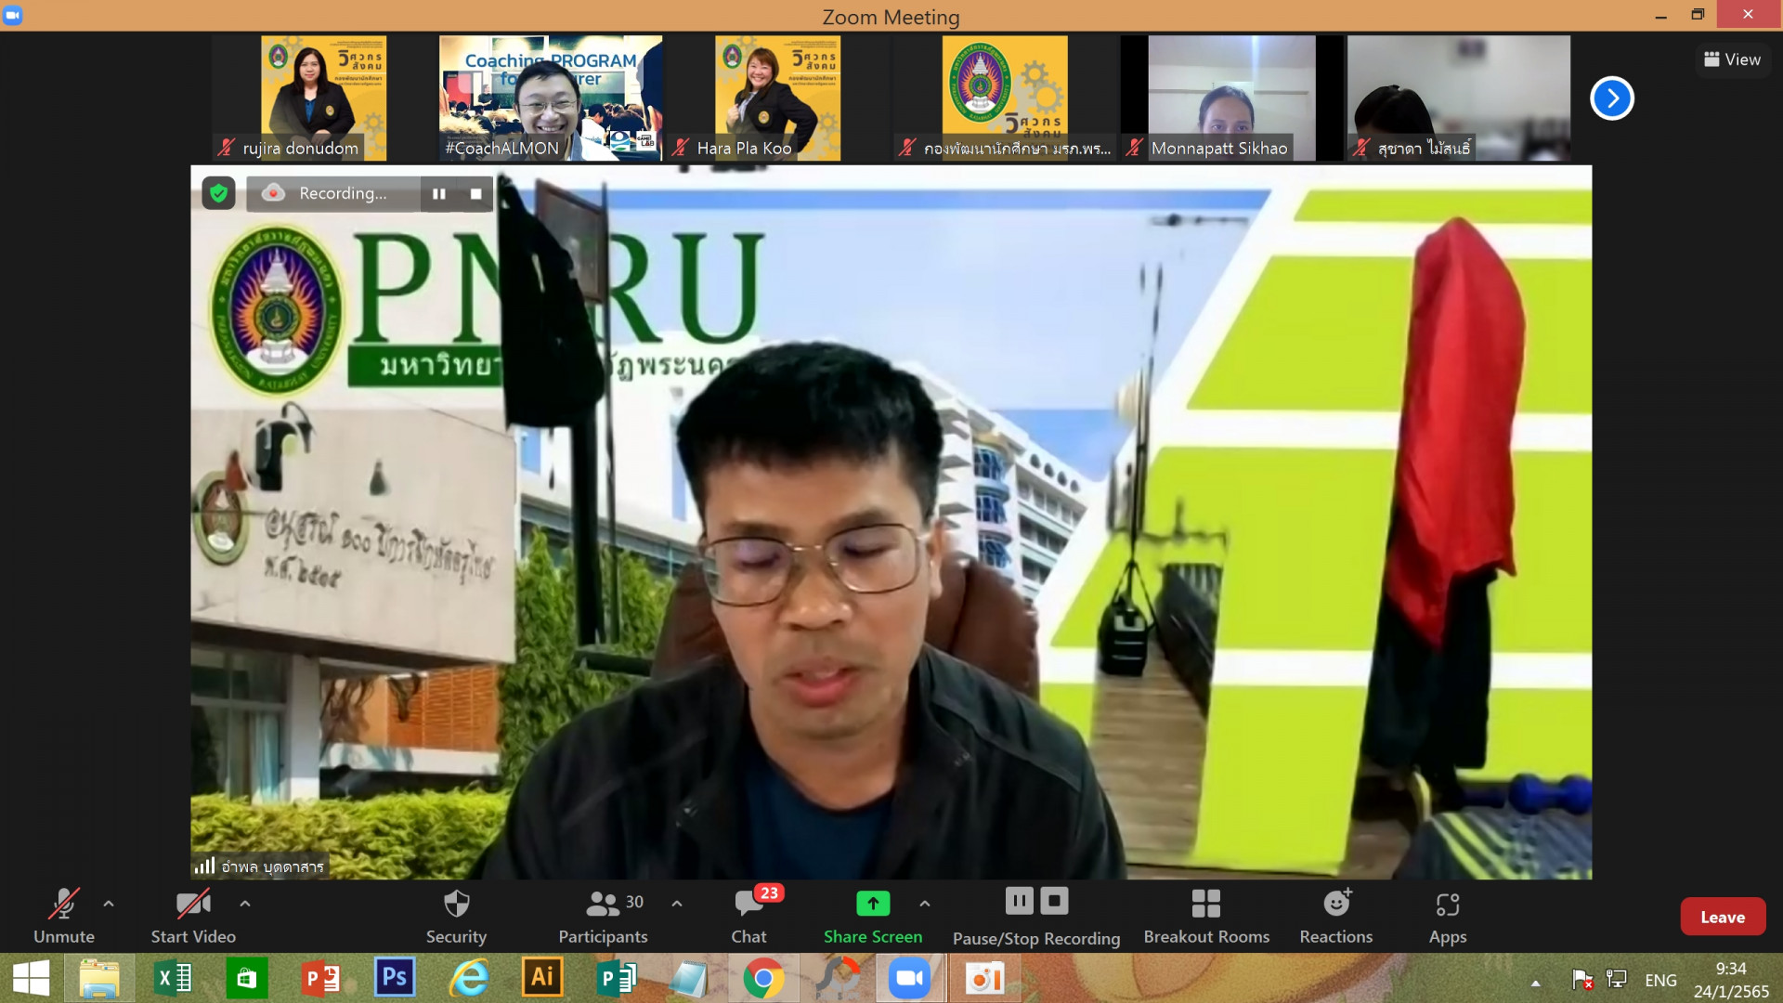
Task: Start Video from the toolbar
Action: coord(193,916)
